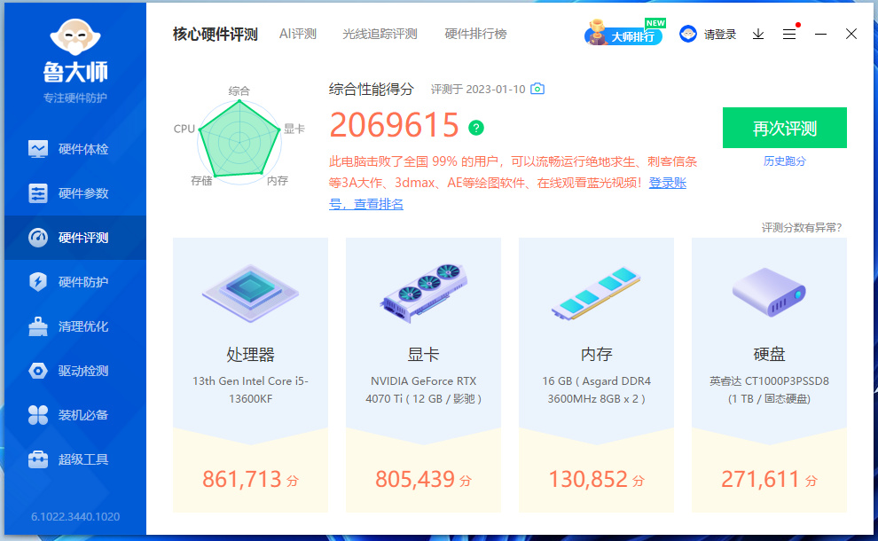Open the hamburger menu icon
The width and height of the screenshot is (878, 541).
coord(789,35)
